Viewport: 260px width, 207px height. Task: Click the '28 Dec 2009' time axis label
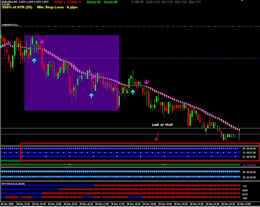point(7,204)
